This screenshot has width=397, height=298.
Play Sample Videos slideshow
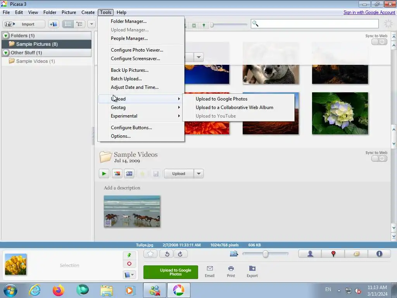tap(104, 173)
